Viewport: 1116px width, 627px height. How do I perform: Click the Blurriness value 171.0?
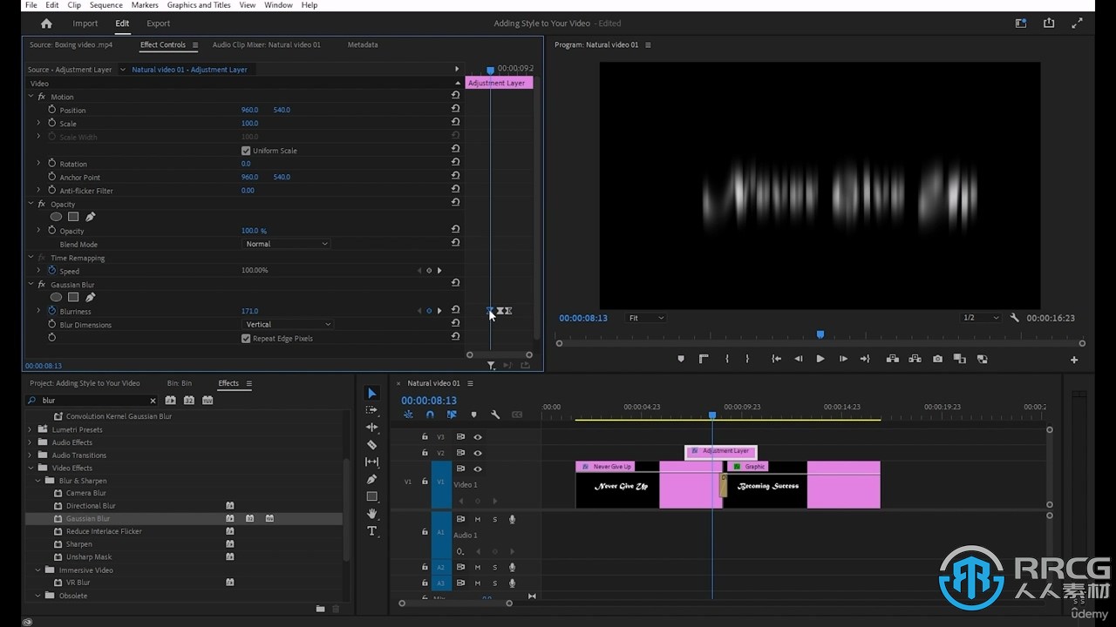tap(249, 311)
